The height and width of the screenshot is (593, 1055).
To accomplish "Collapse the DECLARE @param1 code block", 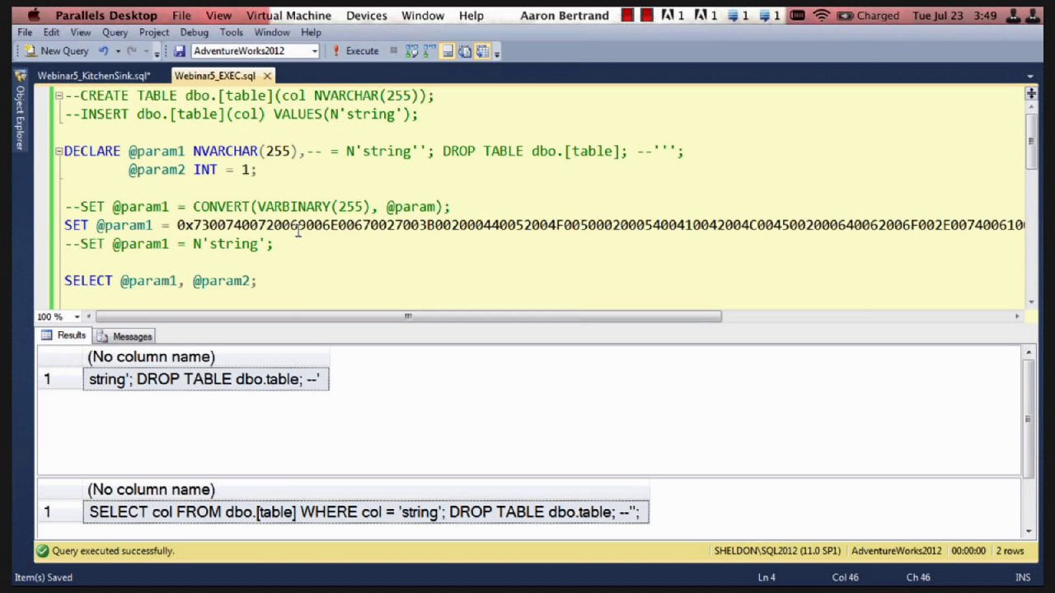I will coord(59,152).
